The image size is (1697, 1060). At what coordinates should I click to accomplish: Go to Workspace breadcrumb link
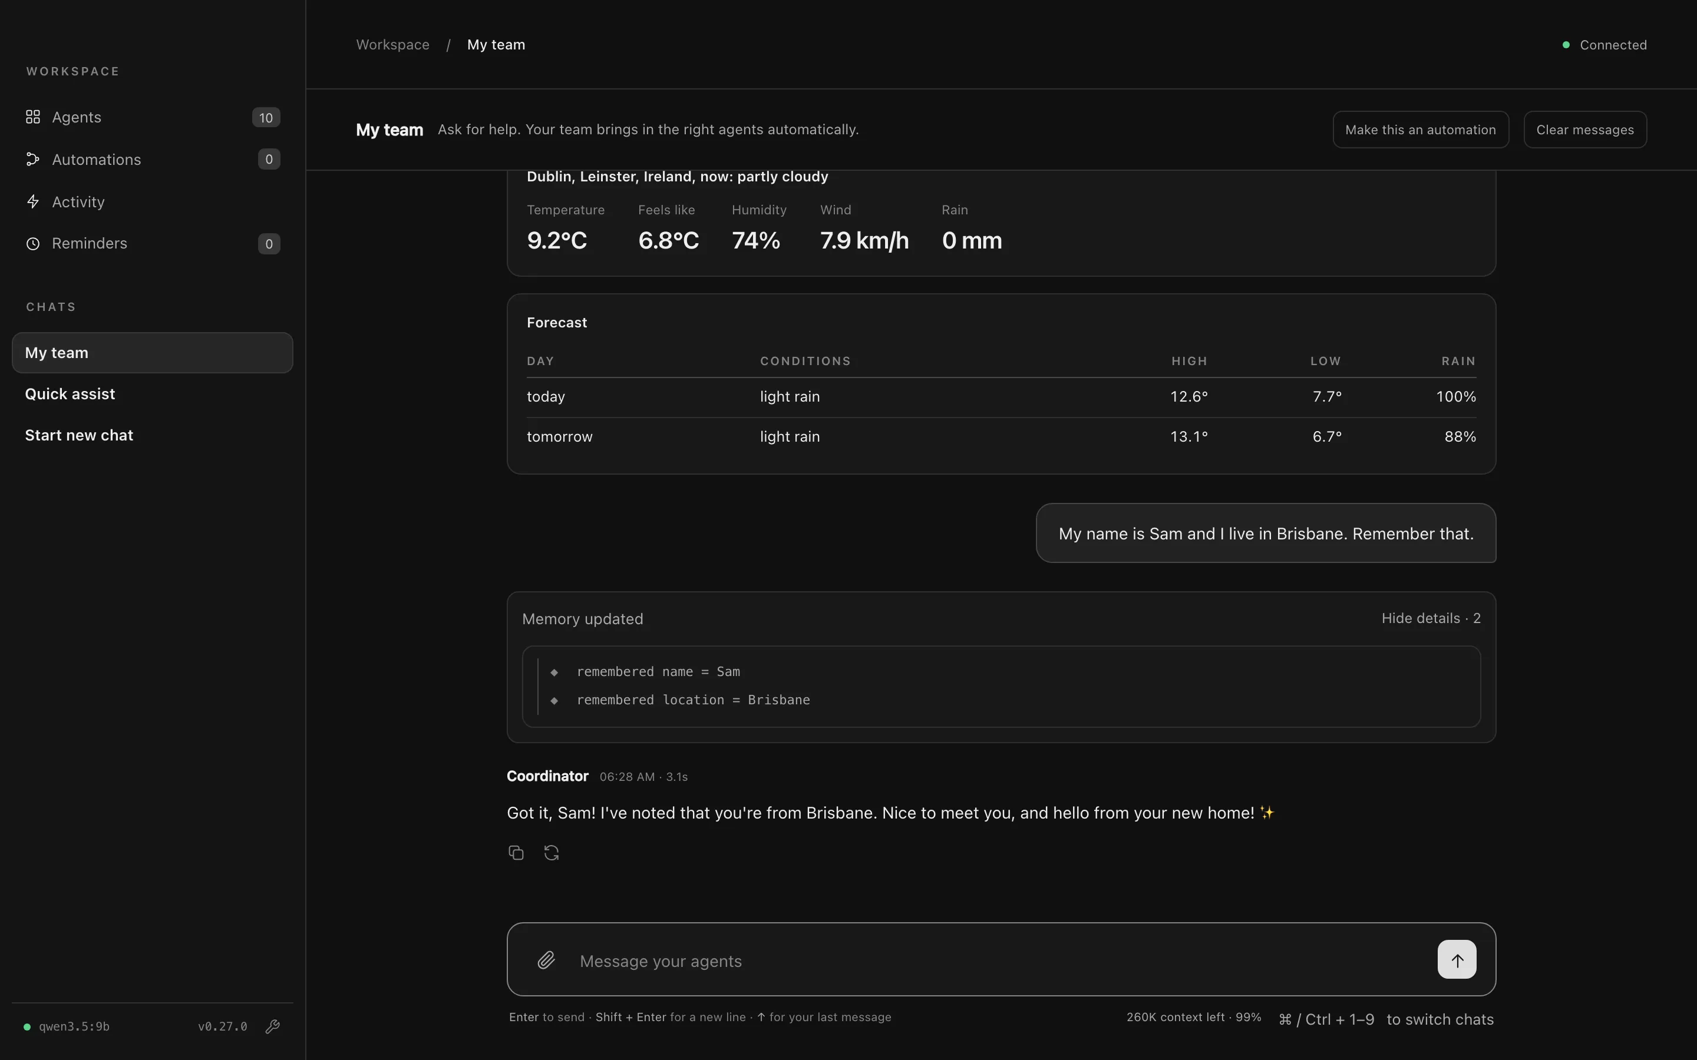tap(392, 45)
